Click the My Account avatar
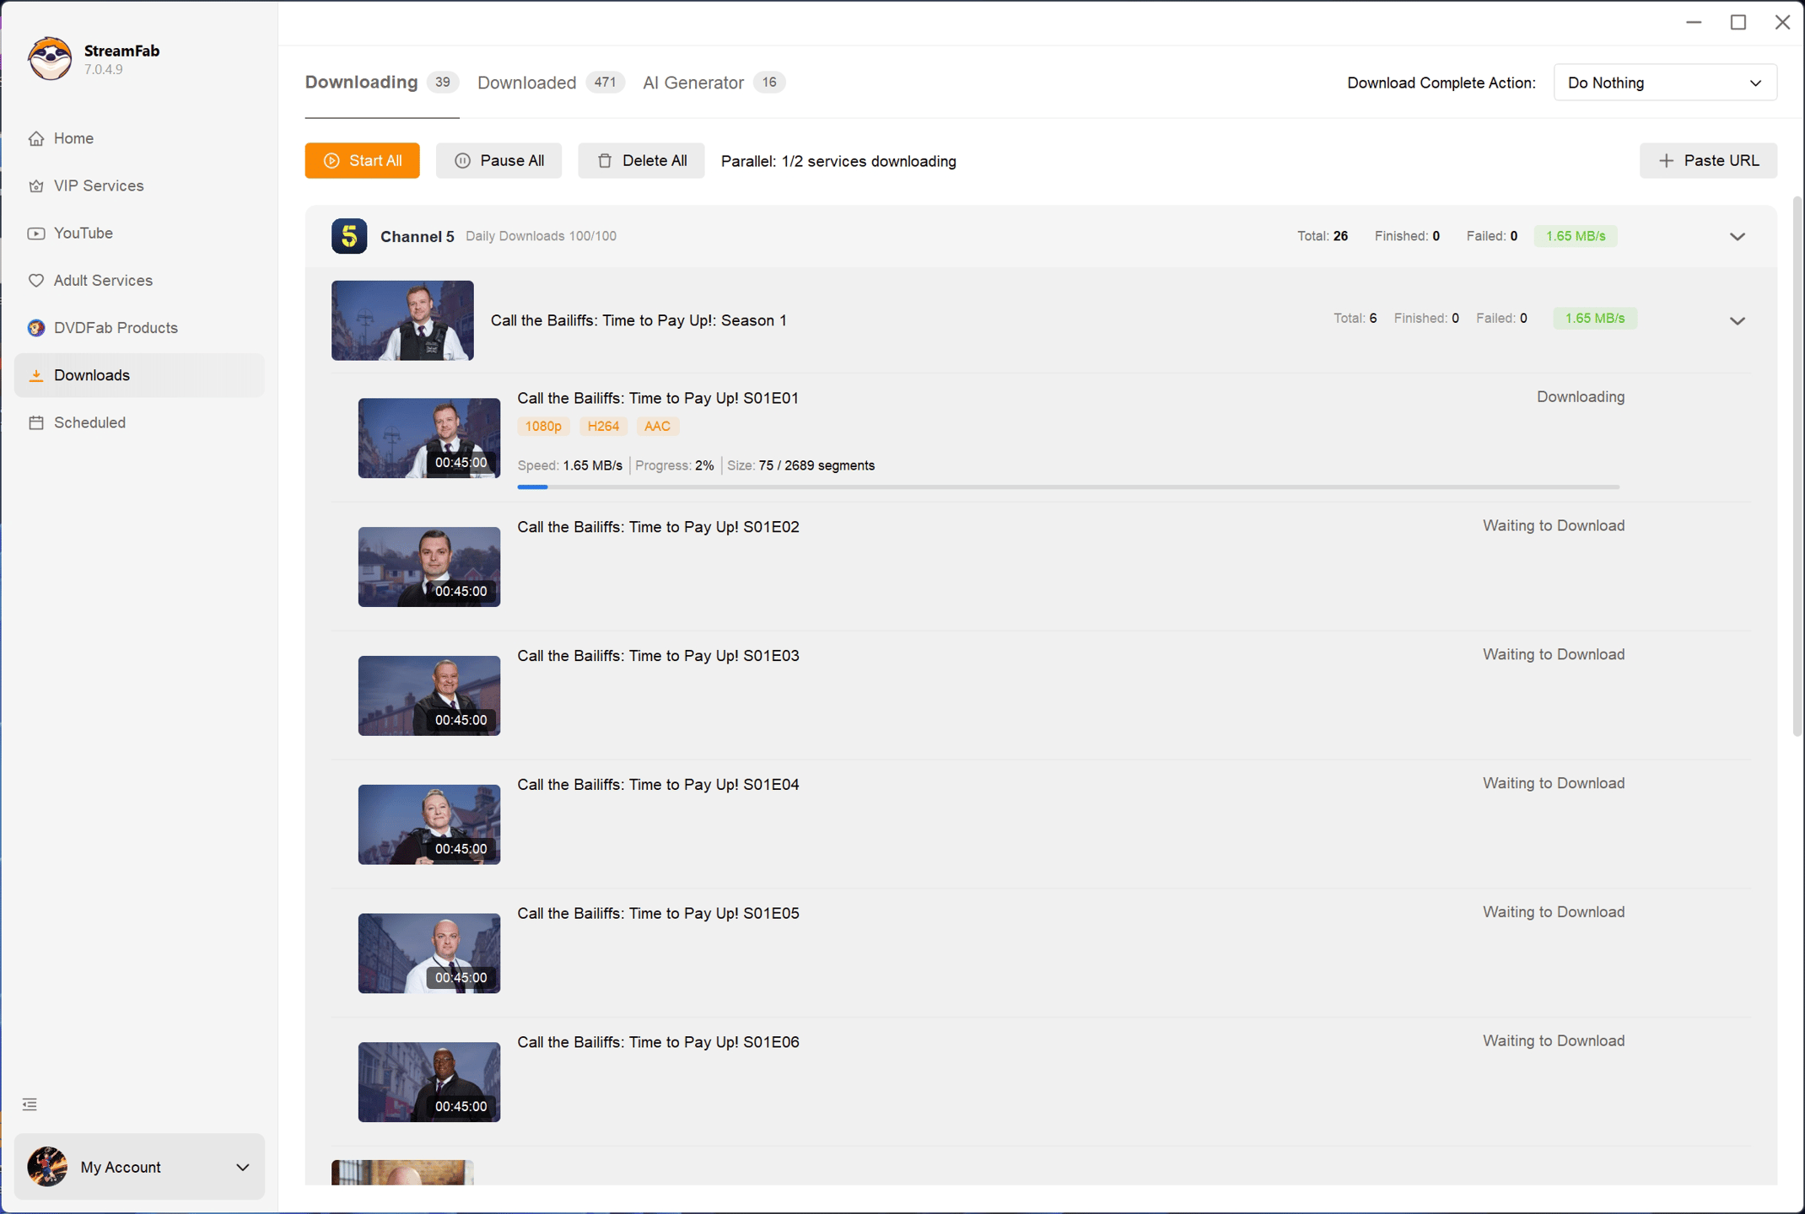This screenshot has height=1214, width=1805. pyautogui.click(x=47, y=1167)
